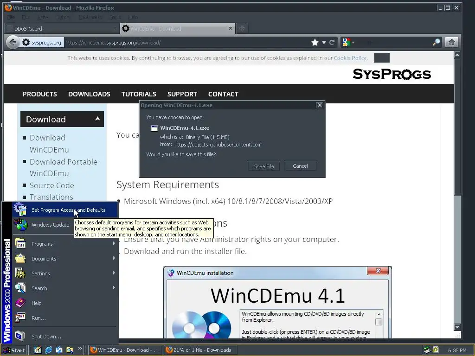475x356 pixels.
Task: Click the WinCDEmu-4.1.exe file icon
Action: tap(154, 128)
